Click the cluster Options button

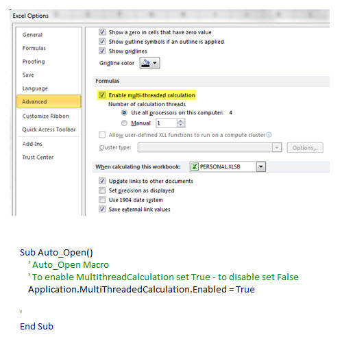(x=305, y=148)
